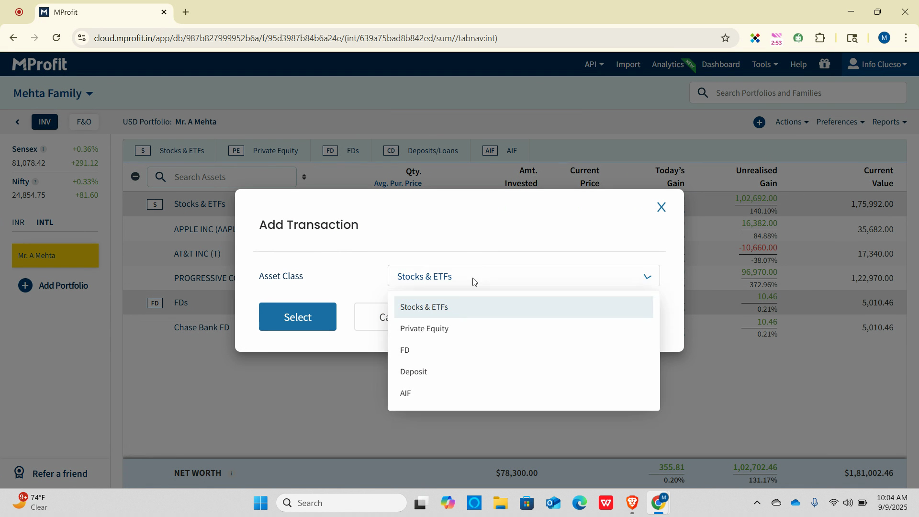Click the back chevron left of INV
This screenshot has height=517, width=919.
[x=18, y=122]
